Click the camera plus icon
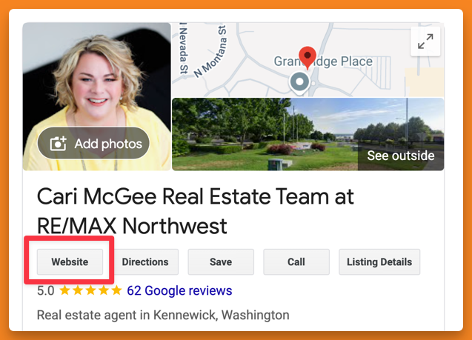 pos(58,144)
